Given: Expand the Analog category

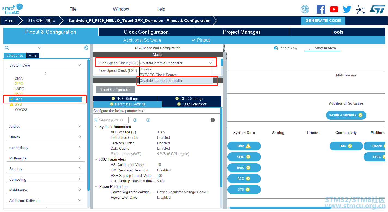Looking at the screenshot, I should 80,126.
